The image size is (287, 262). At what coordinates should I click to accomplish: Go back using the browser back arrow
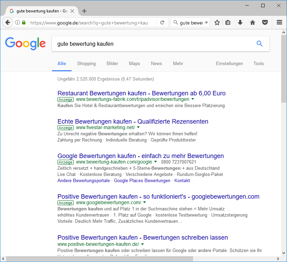(8, 22)
